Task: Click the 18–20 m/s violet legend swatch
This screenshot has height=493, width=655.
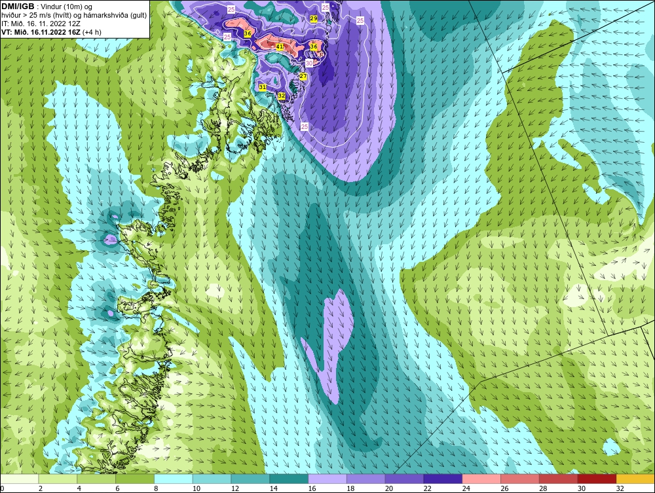Action: click(x=366, y=479)
